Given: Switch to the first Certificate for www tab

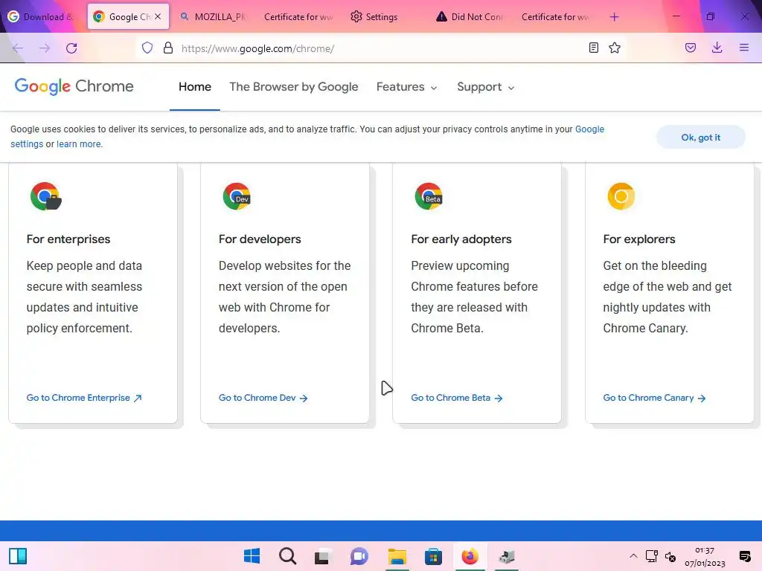Looking at the screenshot, I should 298,17.
